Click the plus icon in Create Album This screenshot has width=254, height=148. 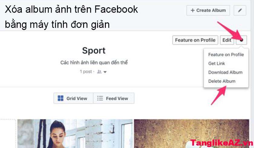tap(193, 10)
